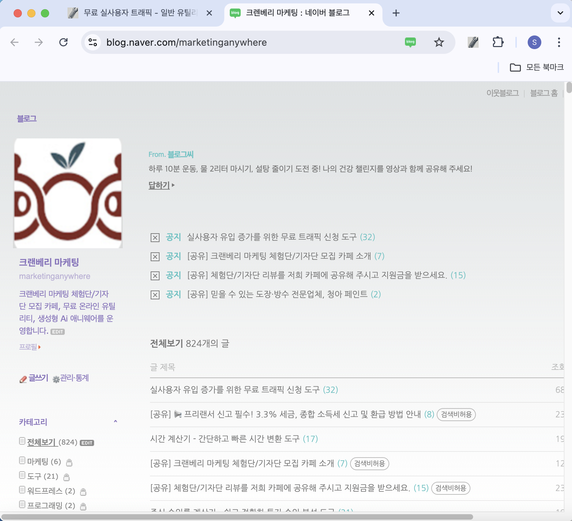Click EDIT badge next to 전체보기 category
The width and height of the screenshot is (572, 521).
(x=87, y=443)
